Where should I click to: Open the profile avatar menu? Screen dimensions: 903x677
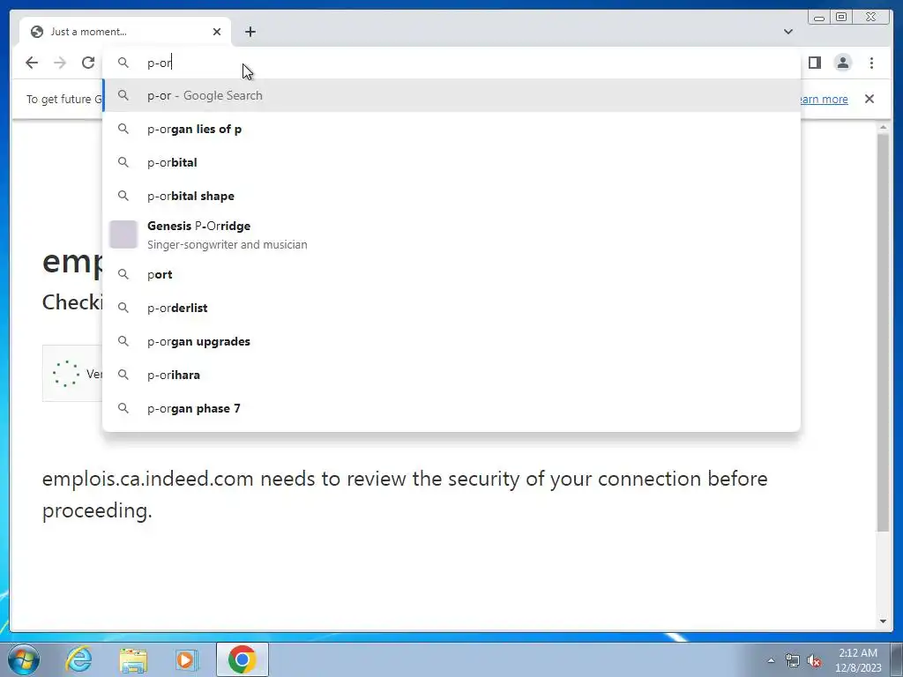842,63
